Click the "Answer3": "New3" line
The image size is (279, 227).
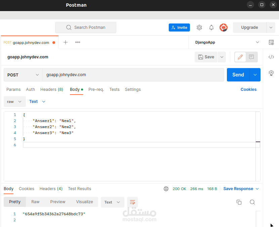(x=53, y=133)
